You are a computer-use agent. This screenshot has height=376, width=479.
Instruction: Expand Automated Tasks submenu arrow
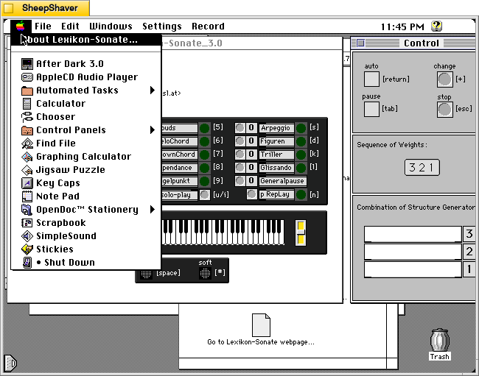coord(153,91)
